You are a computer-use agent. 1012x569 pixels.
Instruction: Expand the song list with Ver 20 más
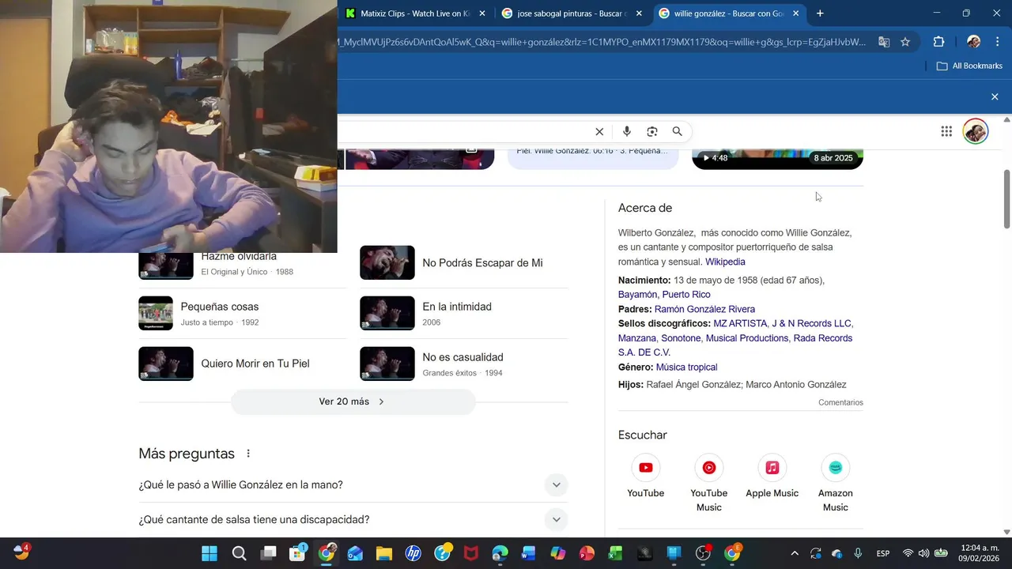click(x=353, y=401)
